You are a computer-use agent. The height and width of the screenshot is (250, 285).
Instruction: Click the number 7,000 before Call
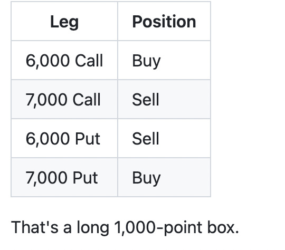click(46, 100)
